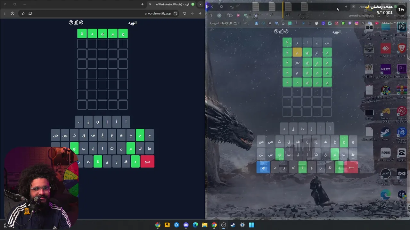Open CapCut desktop shortcut
410x230 pixels.
[x=402, y=155]
